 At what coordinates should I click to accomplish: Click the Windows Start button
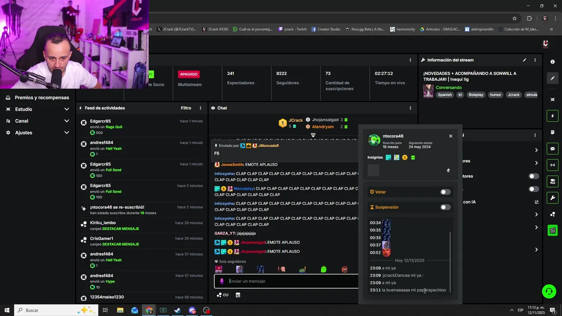[x=7, y=310]
